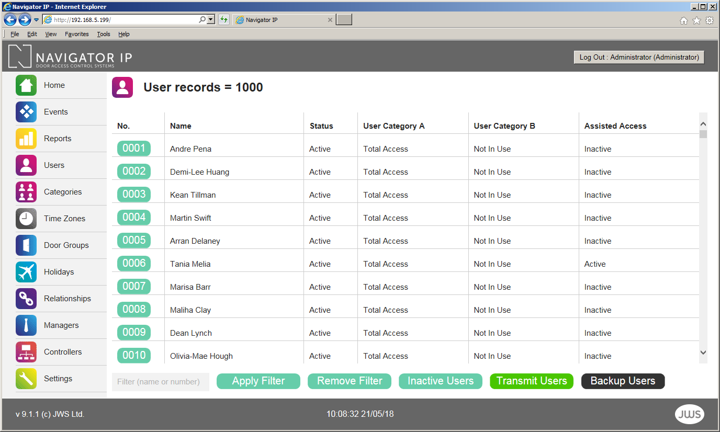
Task: Click the Apply Filter button
Action: tap(258, 381)
